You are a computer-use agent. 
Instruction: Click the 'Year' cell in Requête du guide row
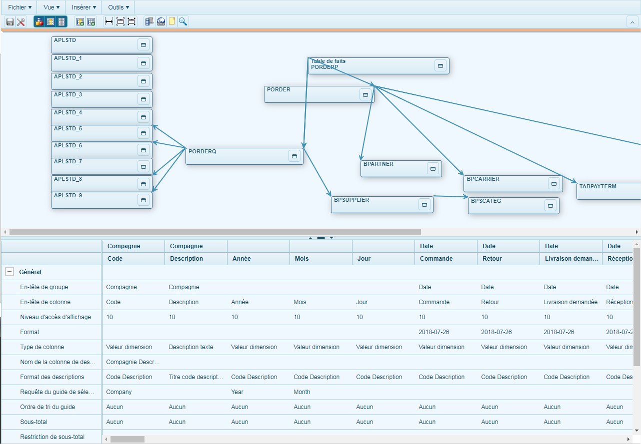[258, 392]
